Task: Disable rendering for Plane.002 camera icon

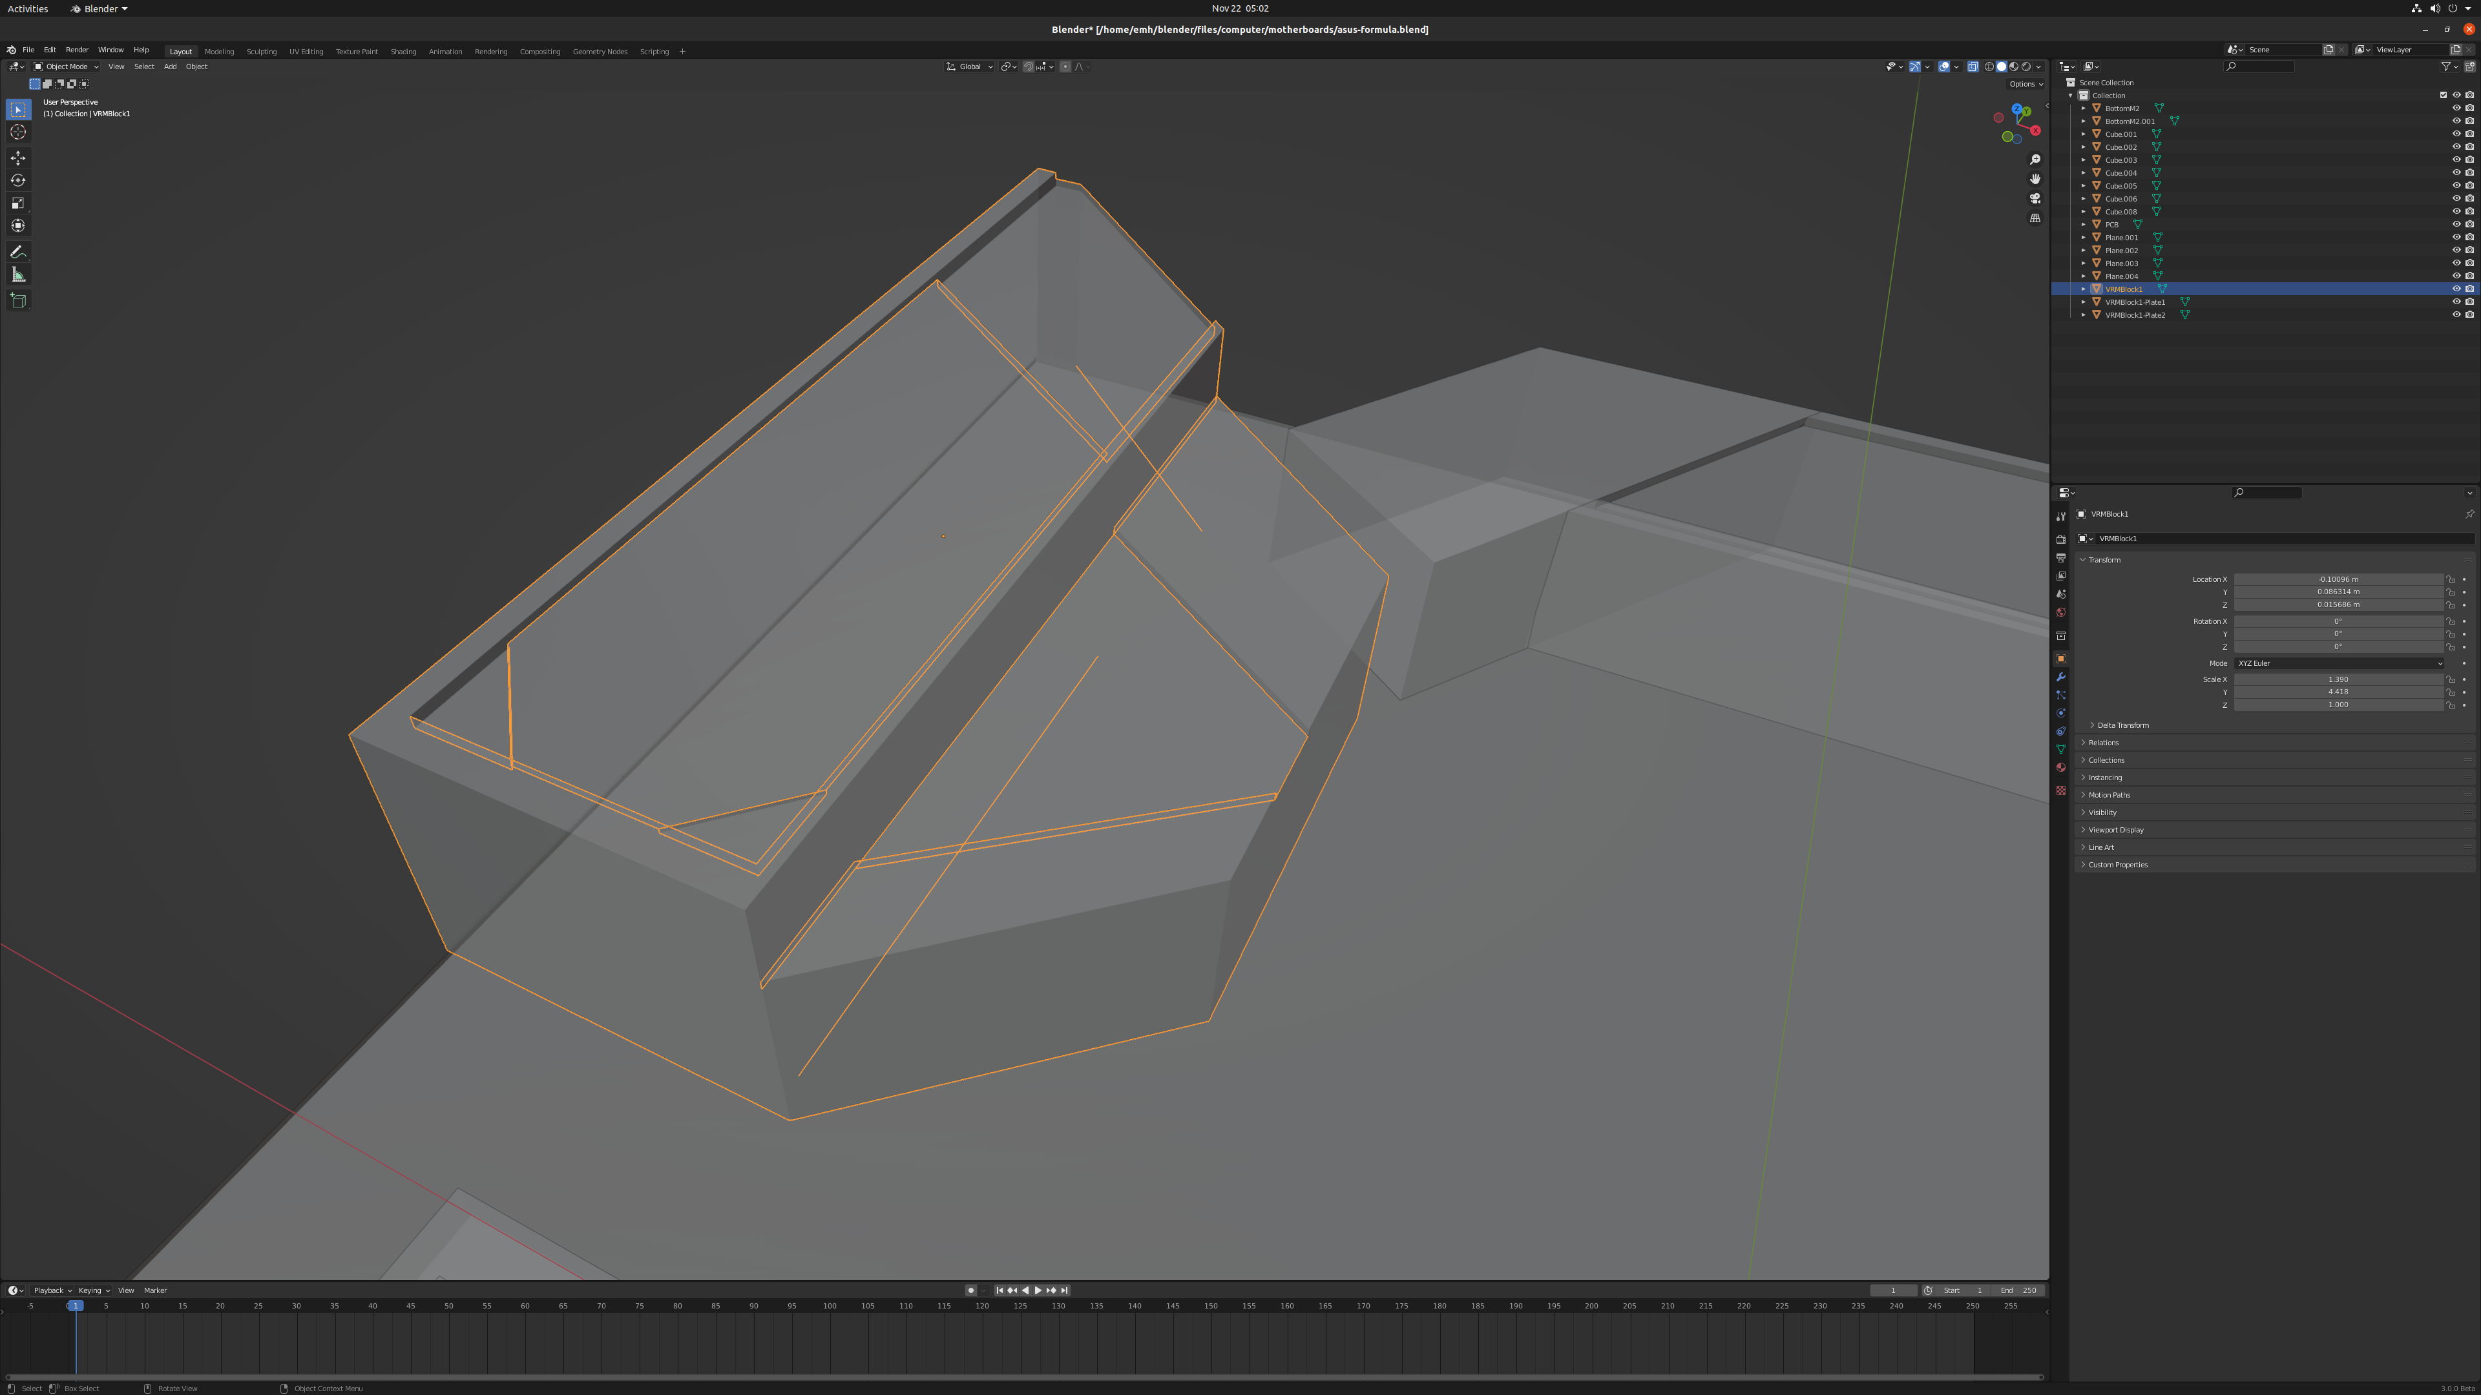Action: [x=2469, y=251]
